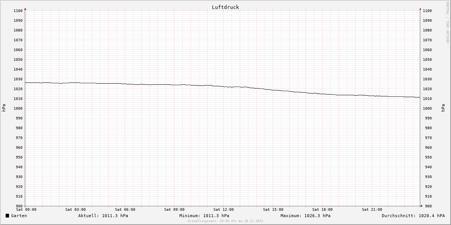451x225 pixels.
Task: Click the Aktuell: 1011.3 hPa value
Action: (x=103, y=216)
